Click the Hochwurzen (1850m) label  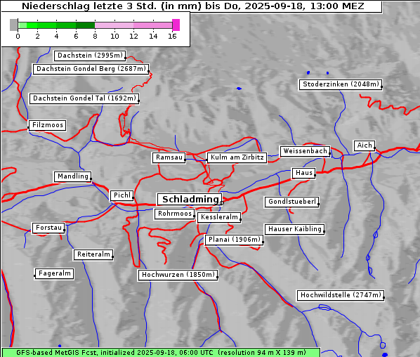[x=178, y=275]
